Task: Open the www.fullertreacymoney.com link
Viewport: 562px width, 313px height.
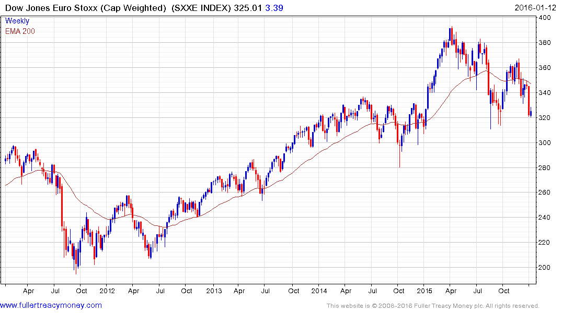Action: (x=51, y=305)
